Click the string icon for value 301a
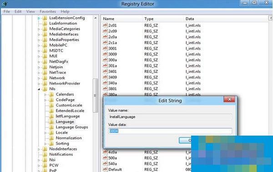This screenshot has width=273, height=172. point(105,66)
